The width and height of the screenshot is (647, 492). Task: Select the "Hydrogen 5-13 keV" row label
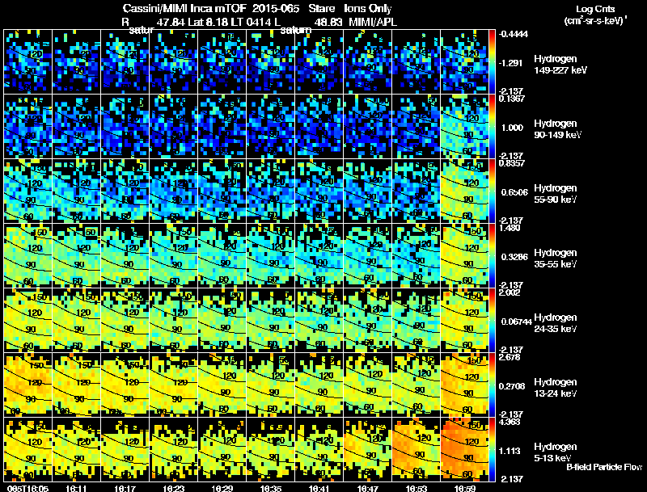pos(556,452)
